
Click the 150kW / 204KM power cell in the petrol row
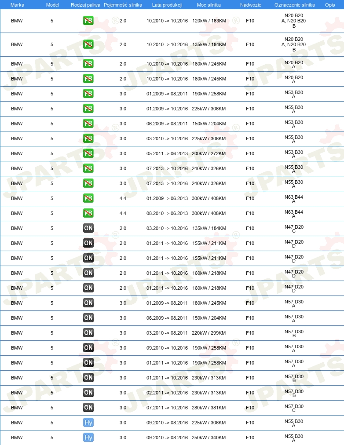[209, 124]
